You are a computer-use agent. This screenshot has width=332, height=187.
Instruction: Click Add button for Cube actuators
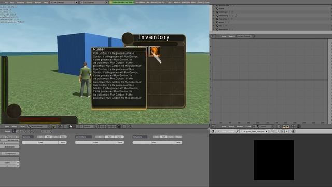click(x=178, y=142)
